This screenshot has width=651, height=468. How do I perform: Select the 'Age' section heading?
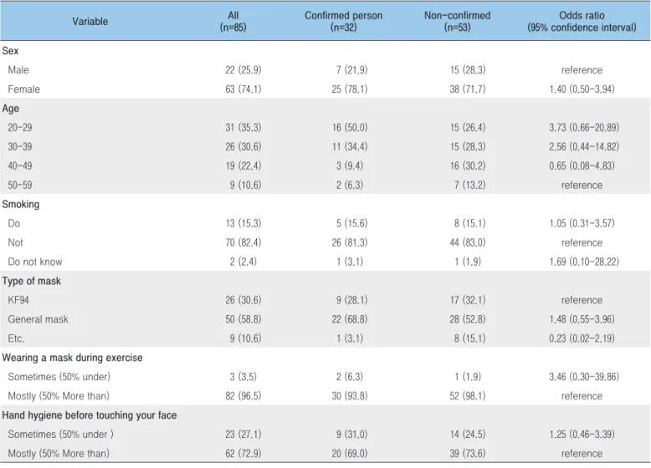pyautogui.click(x=10, y=109)
